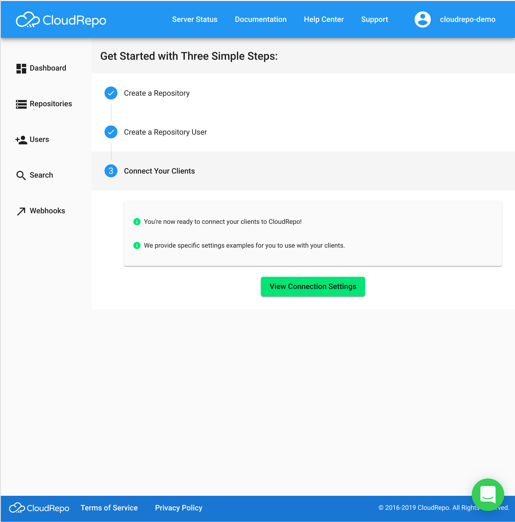Image resolution: width=515 pixels, height=522 pixels.
Task: Open the Documentation link
Action: pos(261,19)
